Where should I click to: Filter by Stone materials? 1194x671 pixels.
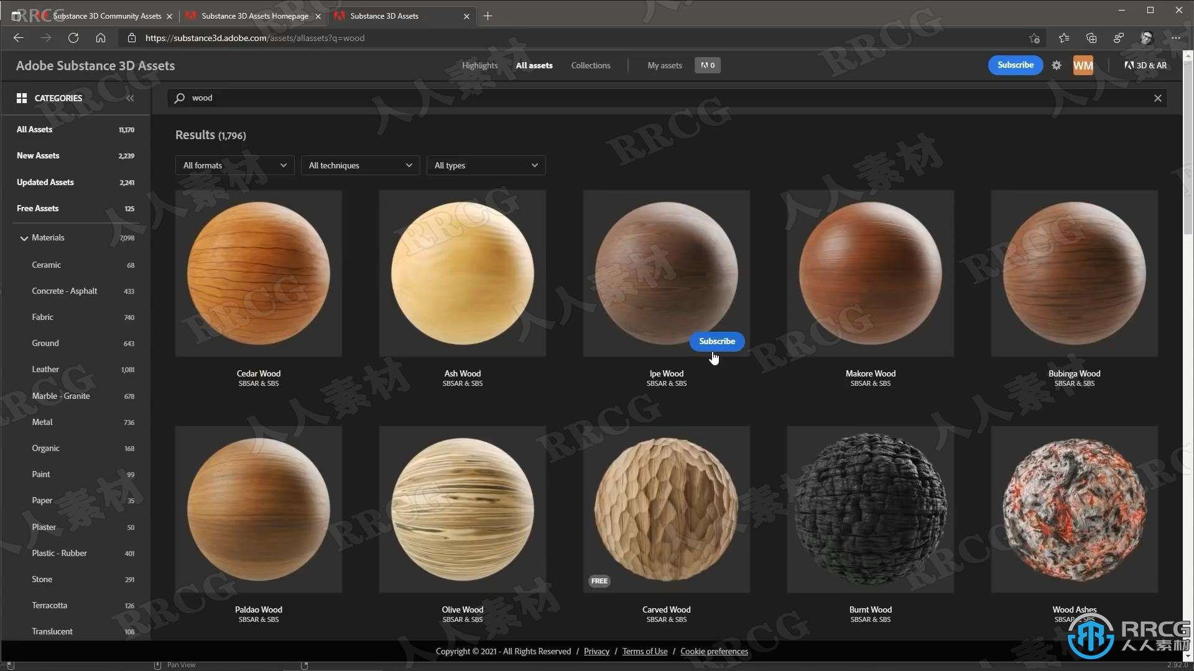(83, 579)
